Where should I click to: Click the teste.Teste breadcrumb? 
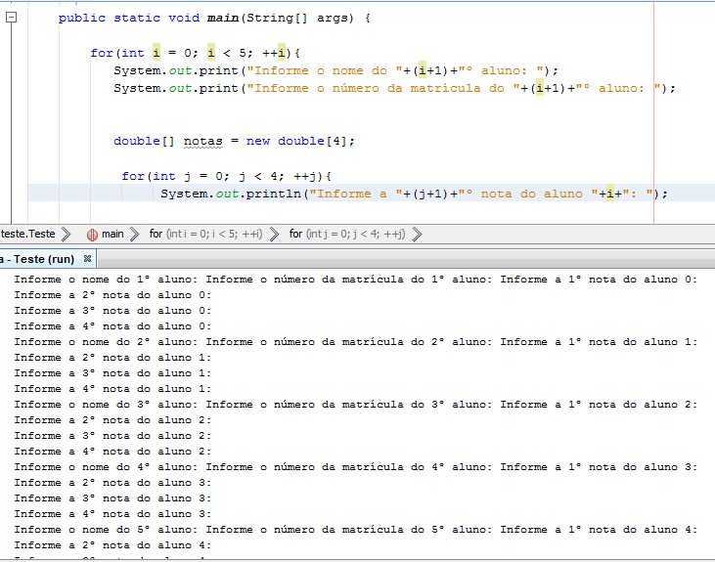tap(27, 234)
